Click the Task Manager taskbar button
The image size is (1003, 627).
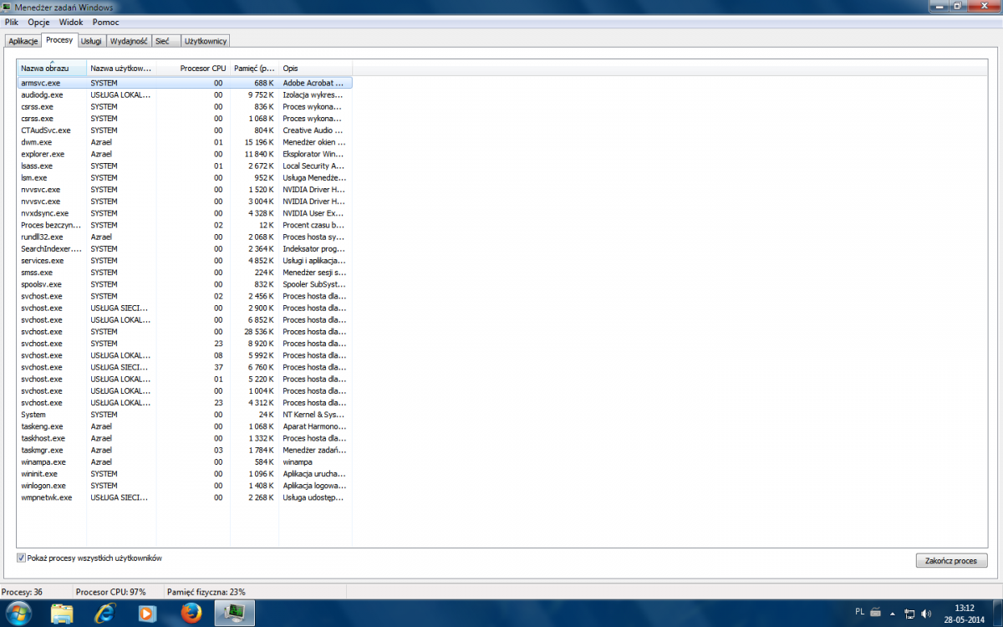tap(234, 614)
